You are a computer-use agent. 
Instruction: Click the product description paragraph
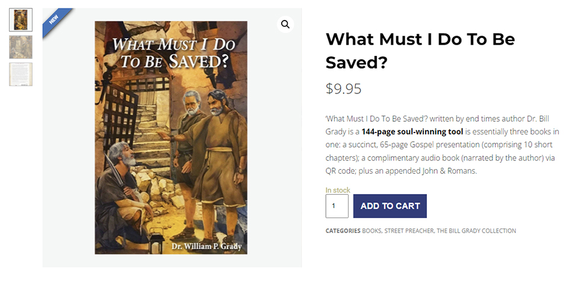(x=442, y=145)
